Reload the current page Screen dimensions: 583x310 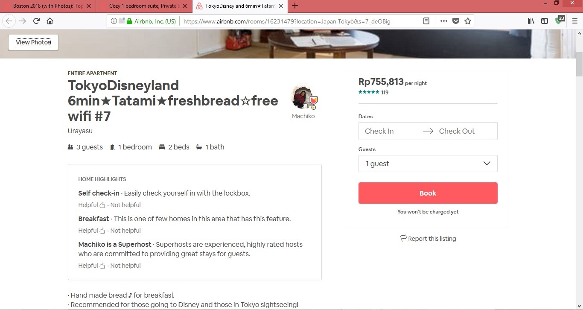36,21
